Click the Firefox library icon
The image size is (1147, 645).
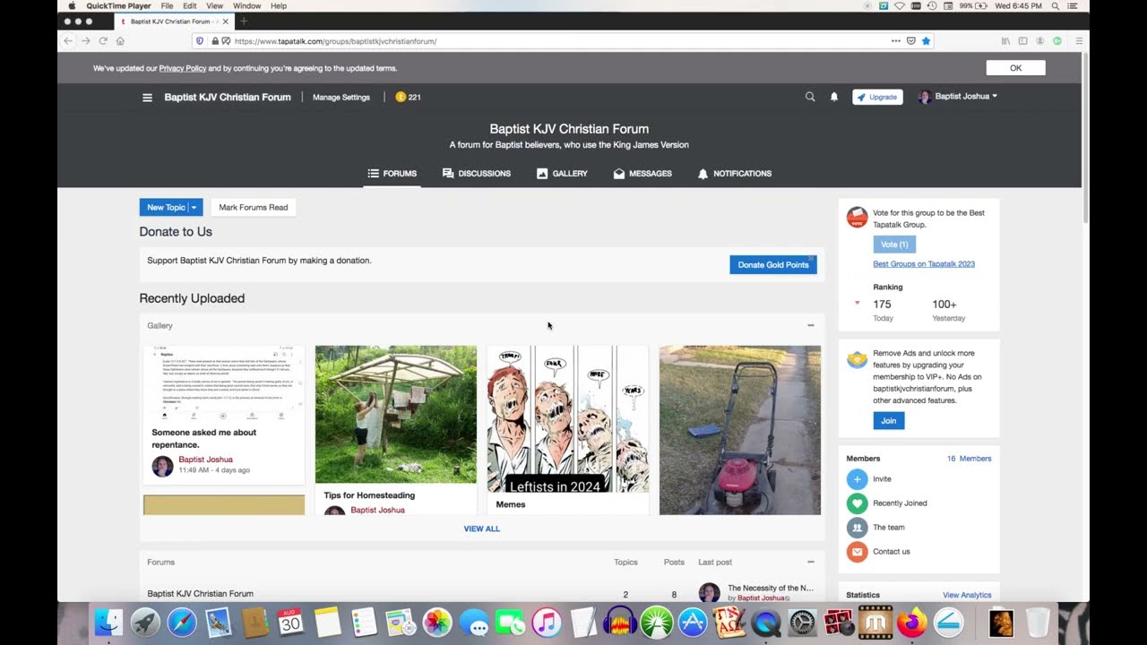pyautogui.click(x=1006, y=41)
